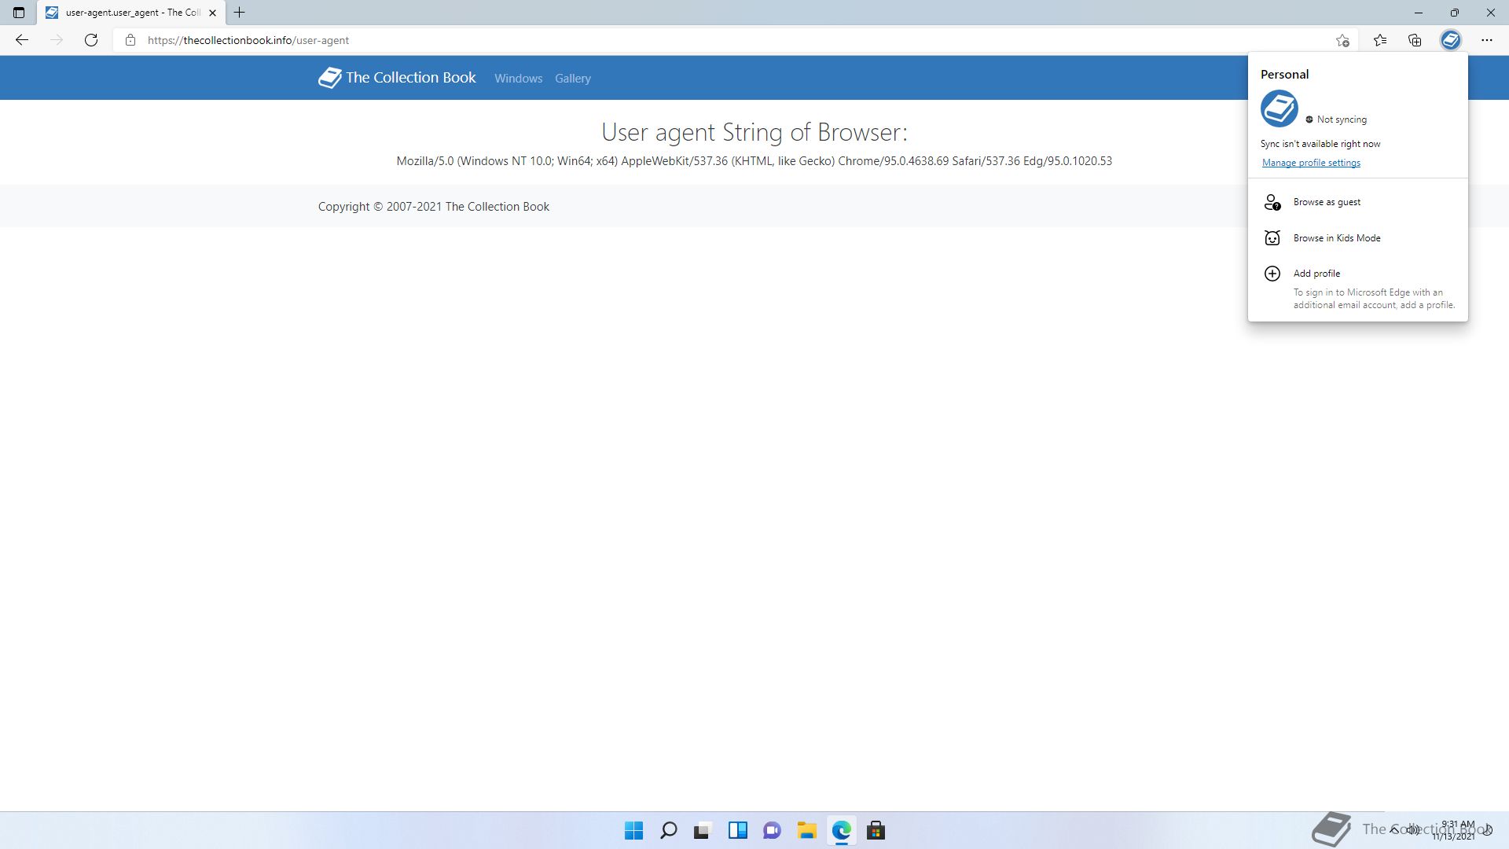Click Manage profile settings link

click(x=1311, y=163)
